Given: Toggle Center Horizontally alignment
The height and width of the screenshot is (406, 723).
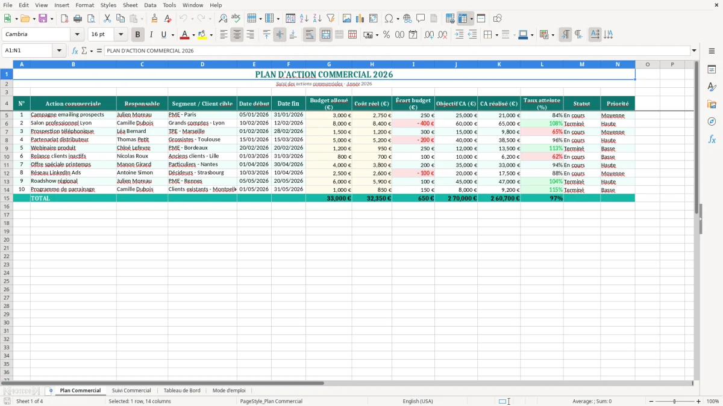Looking at the screenshot, I should 237,35.
